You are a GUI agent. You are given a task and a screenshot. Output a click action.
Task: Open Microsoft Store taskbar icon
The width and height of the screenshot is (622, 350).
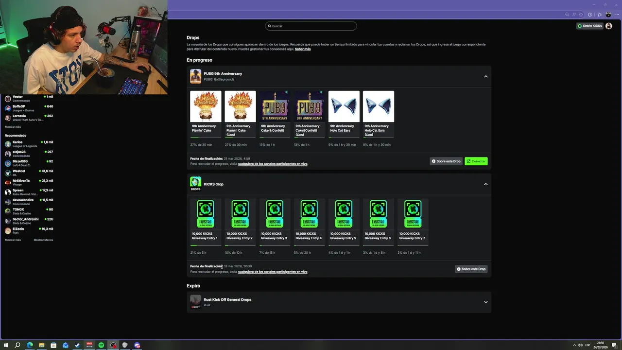tap(53, 345)
